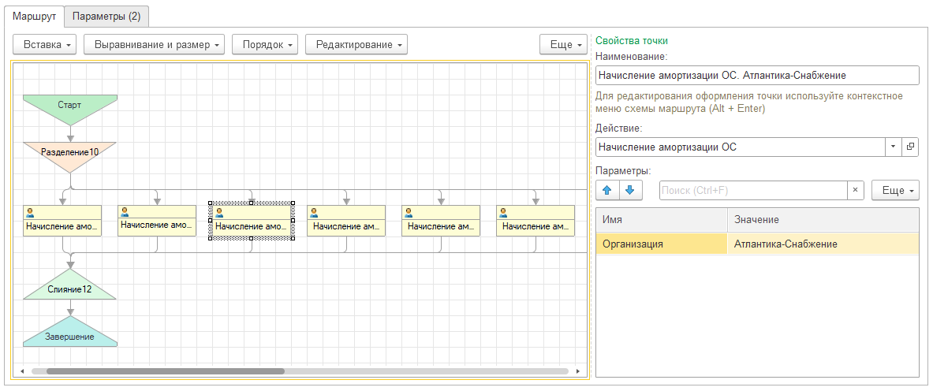Select the Завершение end node
The image size is (933, 391).
(69, 336)
